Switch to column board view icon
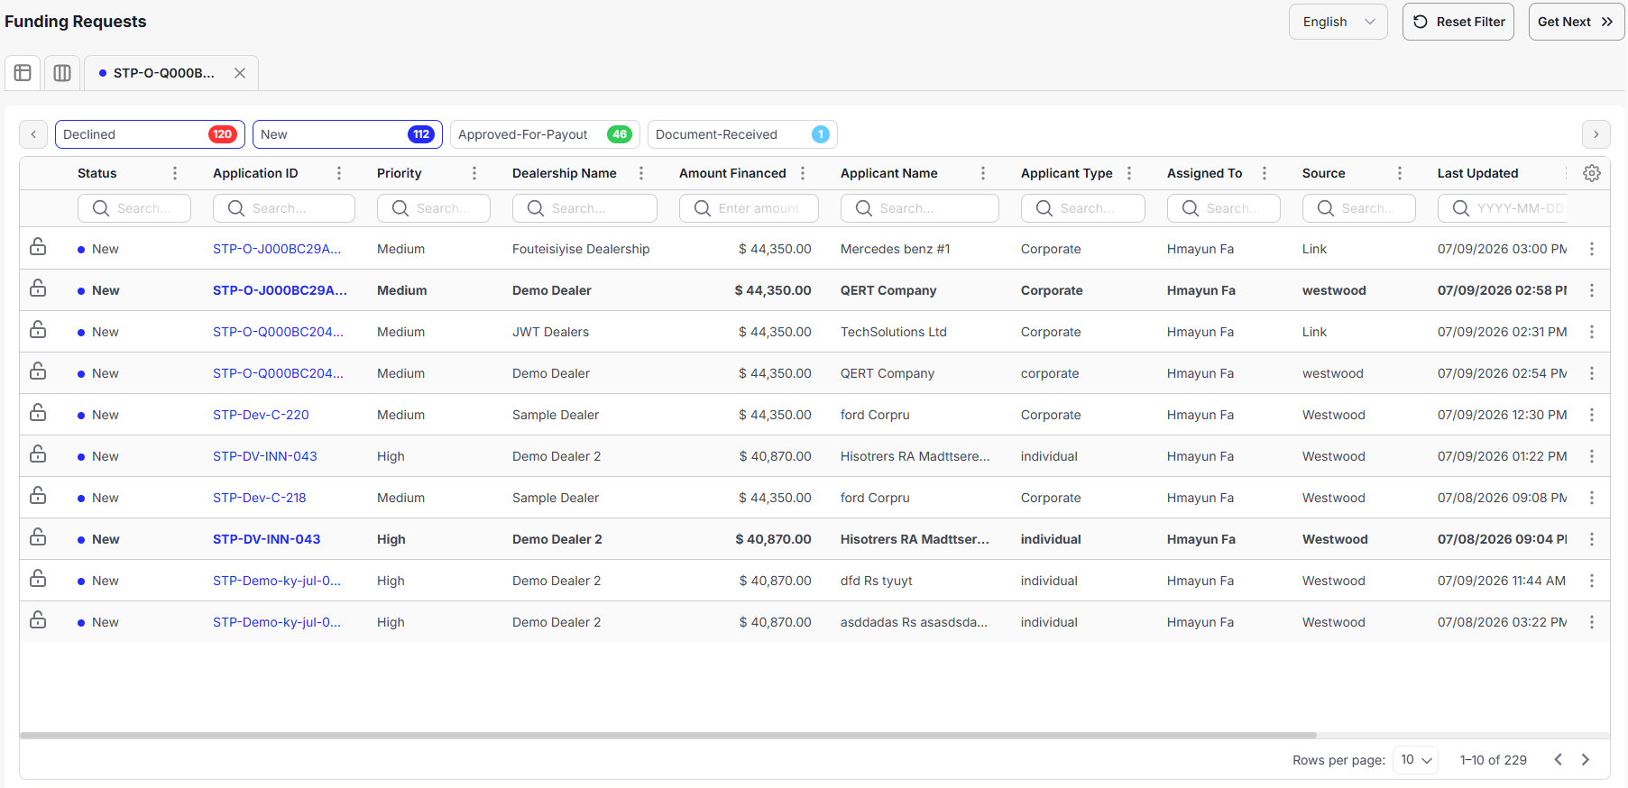This screenshot has width=1628, height=788. tap(62, 73)
